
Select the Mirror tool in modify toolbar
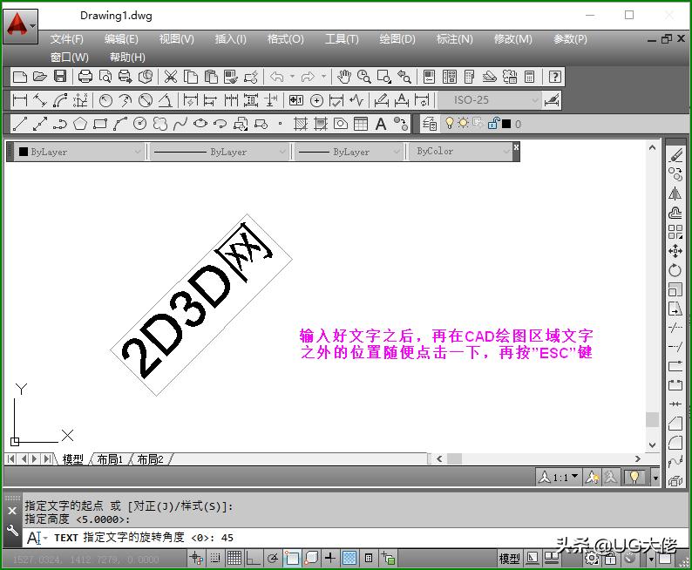[x=675, y=193]
